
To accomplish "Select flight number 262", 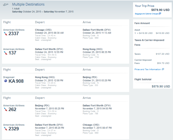I will point(12,110).
